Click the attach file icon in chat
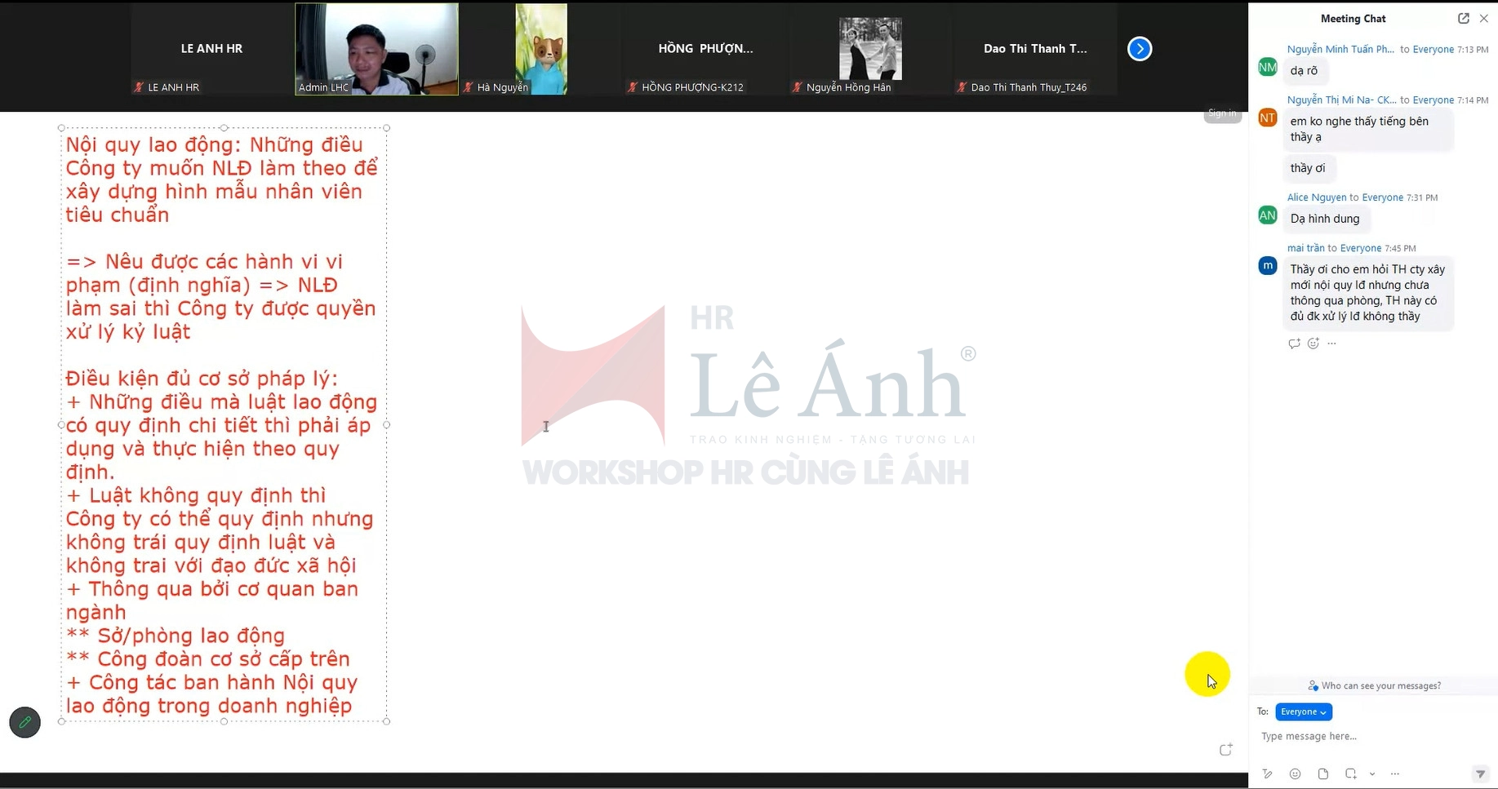The width and height of the screenshot is (1498, 789). [x=1322, y=774]
